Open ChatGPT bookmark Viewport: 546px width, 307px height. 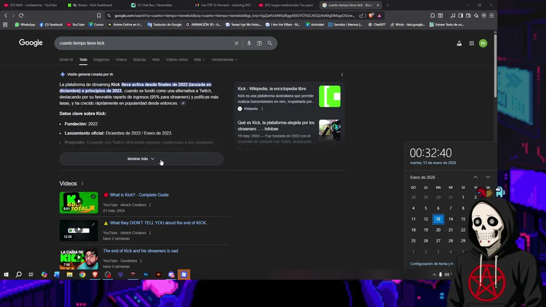[377, 24]
